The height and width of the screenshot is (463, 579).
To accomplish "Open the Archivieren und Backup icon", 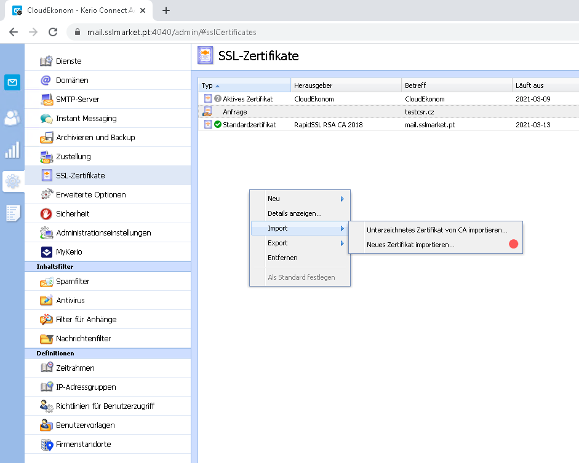I will tap(47, 137).
